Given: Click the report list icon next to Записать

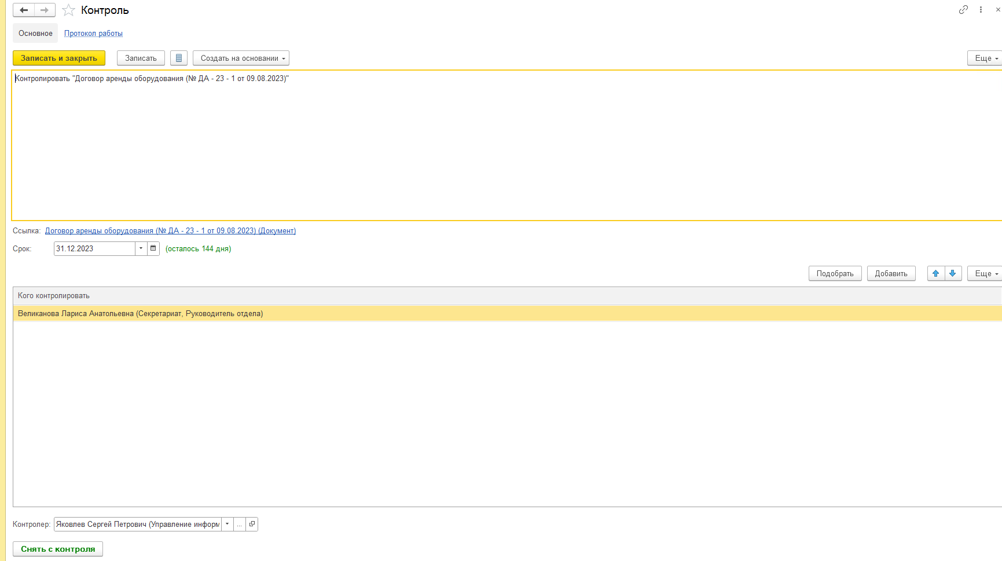Looking at the screenshot, I should click(x=179, y=58).
